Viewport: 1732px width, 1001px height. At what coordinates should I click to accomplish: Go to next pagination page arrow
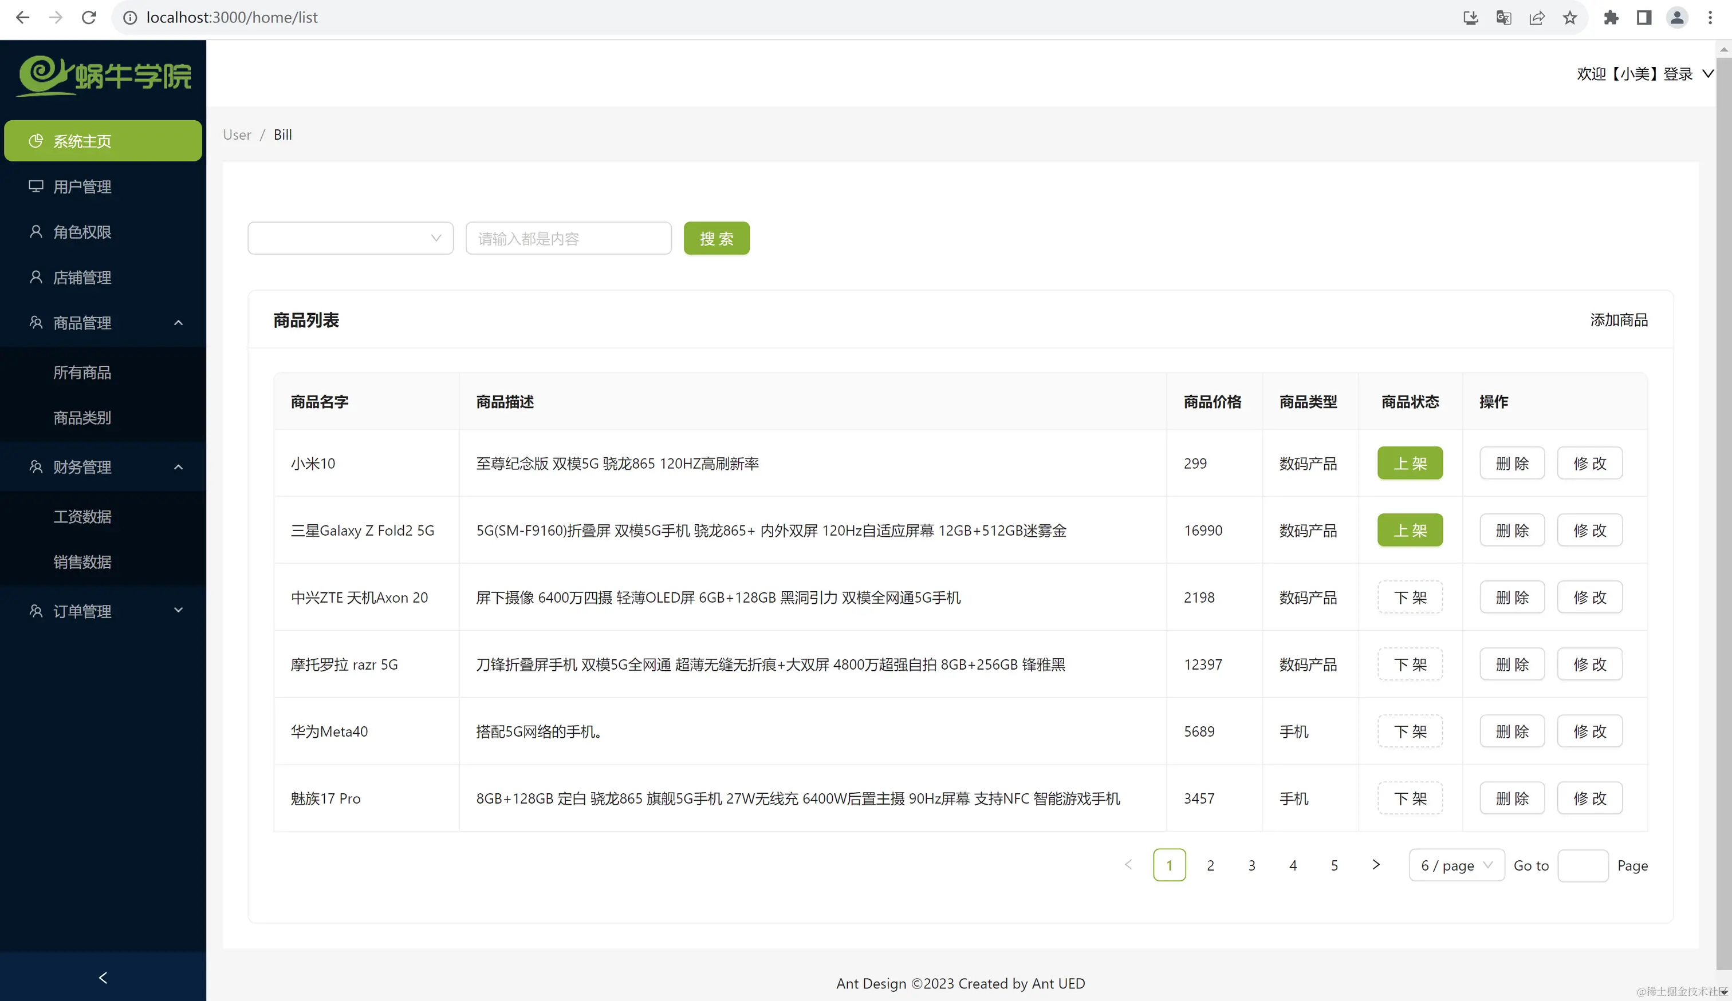(x=1375, y=865)
